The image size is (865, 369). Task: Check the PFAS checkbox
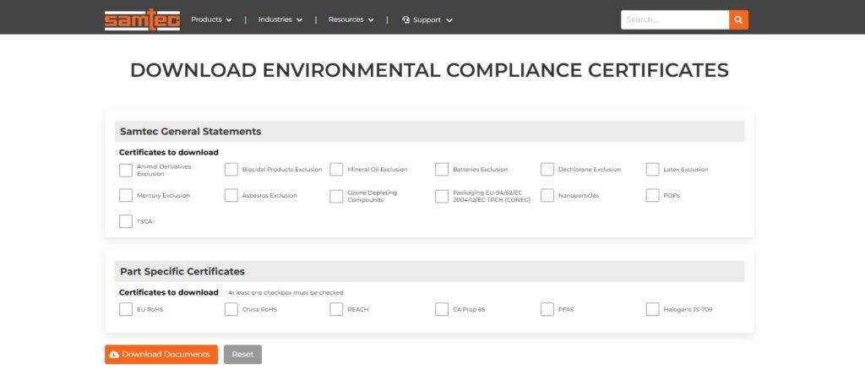coord(547,309)
